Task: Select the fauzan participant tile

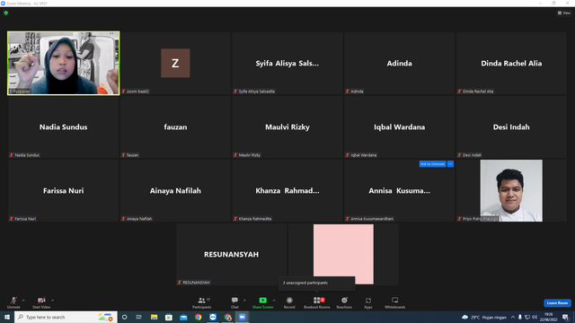Action: pyautogui.click(x=175, y=127)
